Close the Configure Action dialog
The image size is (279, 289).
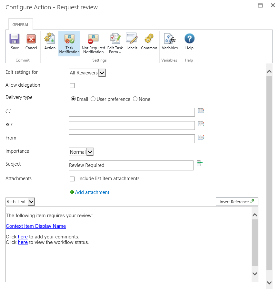tap(273, 5)
